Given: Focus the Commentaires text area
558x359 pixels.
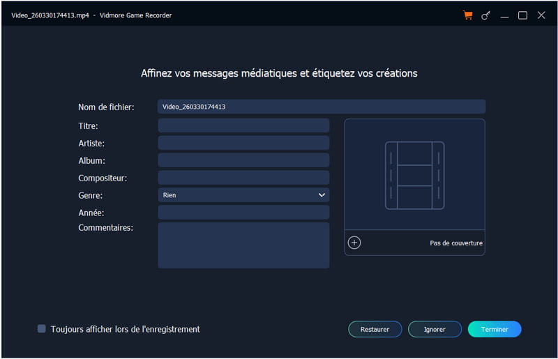Looking at the screenshot, I should click(x=243, y=245).
